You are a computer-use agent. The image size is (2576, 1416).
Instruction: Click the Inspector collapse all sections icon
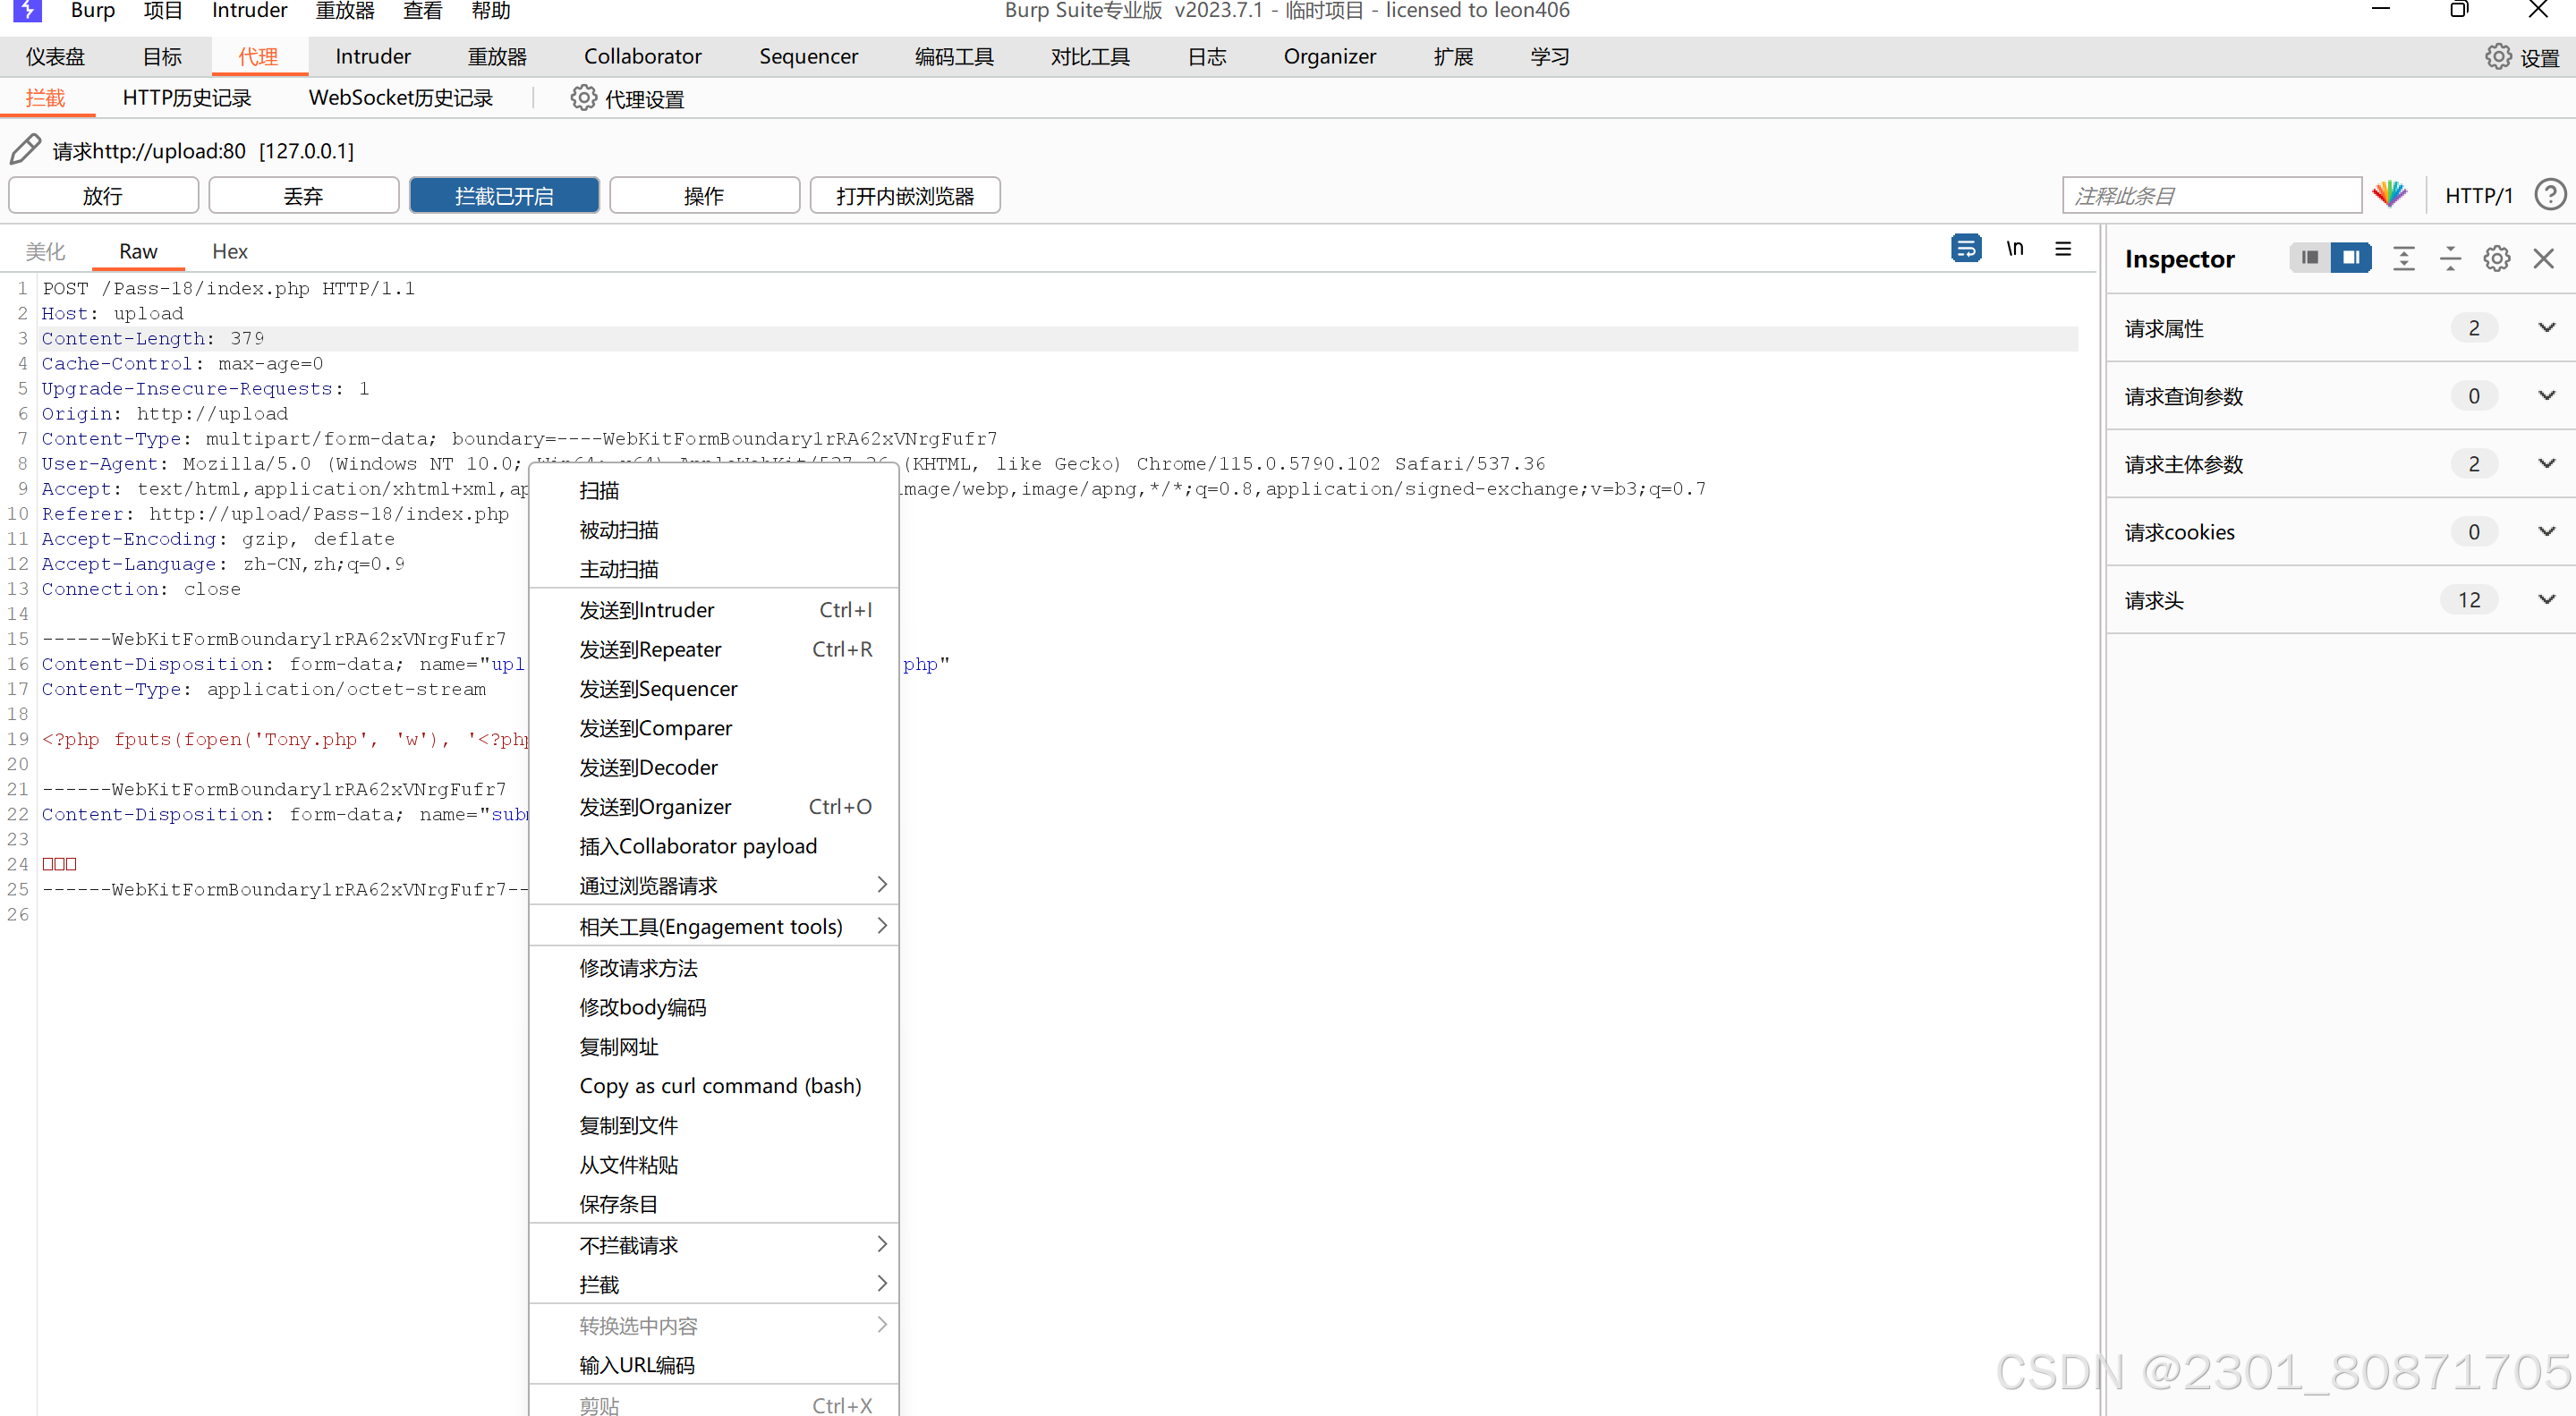point(2449,259)
